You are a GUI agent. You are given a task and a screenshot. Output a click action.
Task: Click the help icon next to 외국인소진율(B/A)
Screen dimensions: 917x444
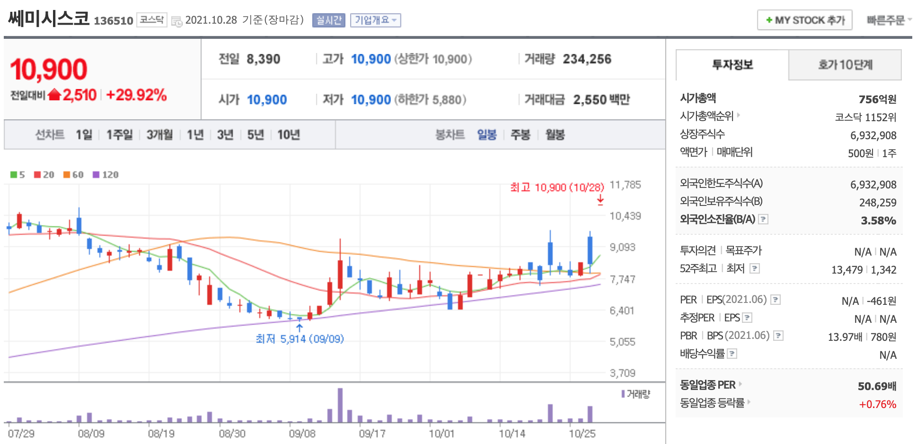[x=763, y=219]
